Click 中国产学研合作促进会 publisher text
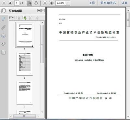 coord(85,98)
